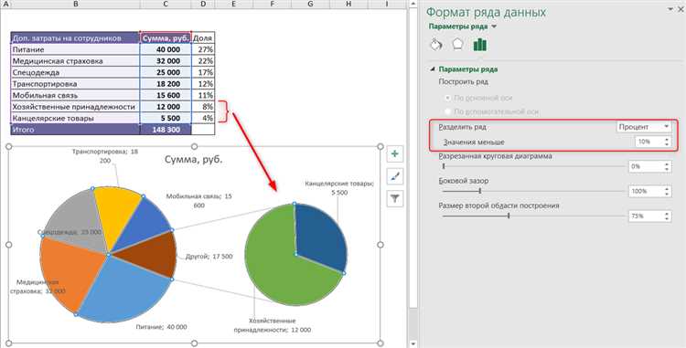
Task: Click the Боковой зазор slider handle
Action: pos(480,191)
